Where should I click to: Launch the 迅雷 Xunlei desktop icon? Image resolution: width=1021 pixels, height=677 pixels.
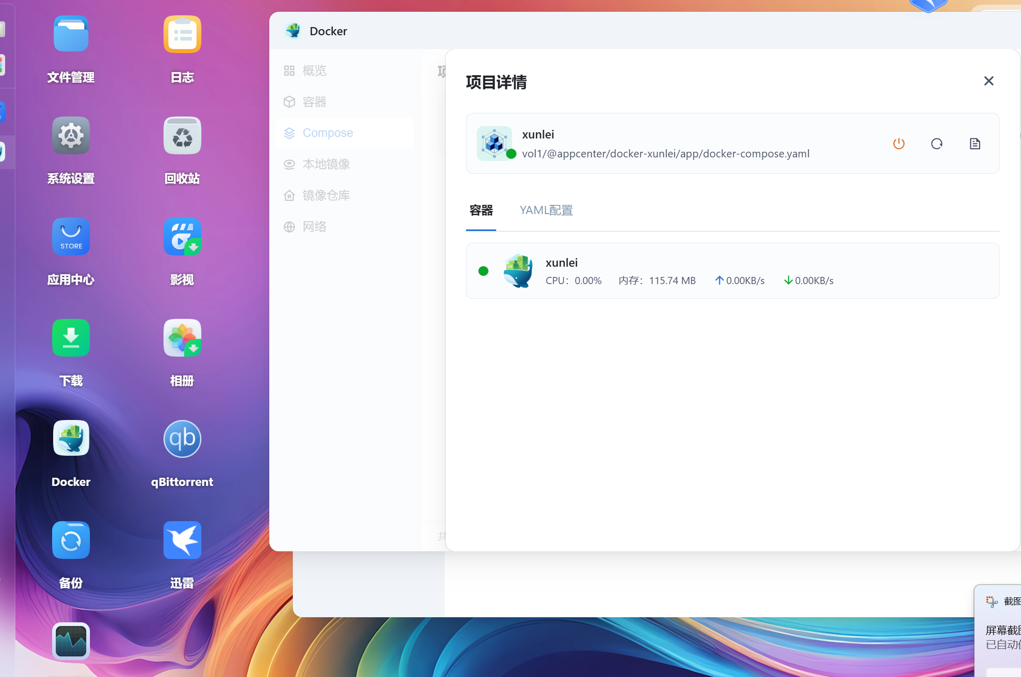coord(182,540)
